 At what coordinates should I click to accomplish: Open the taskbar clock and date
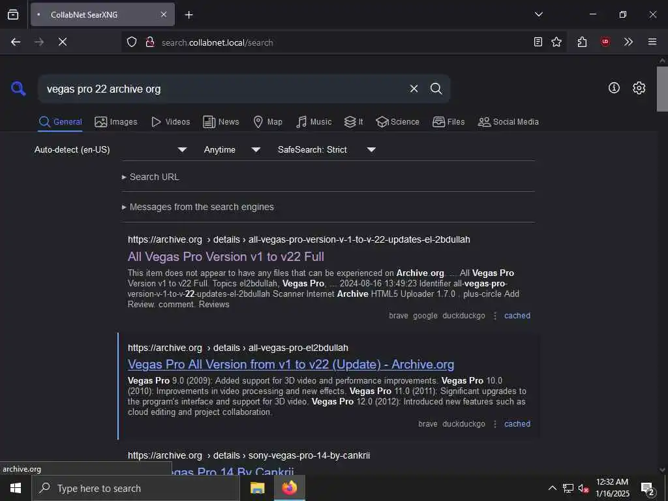click(x=612, y=488)
